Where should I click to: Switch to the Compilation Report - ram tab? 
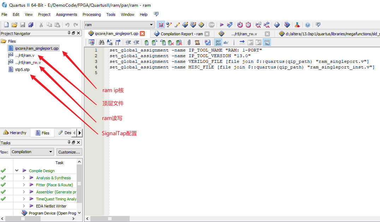[x=182, y=34]
